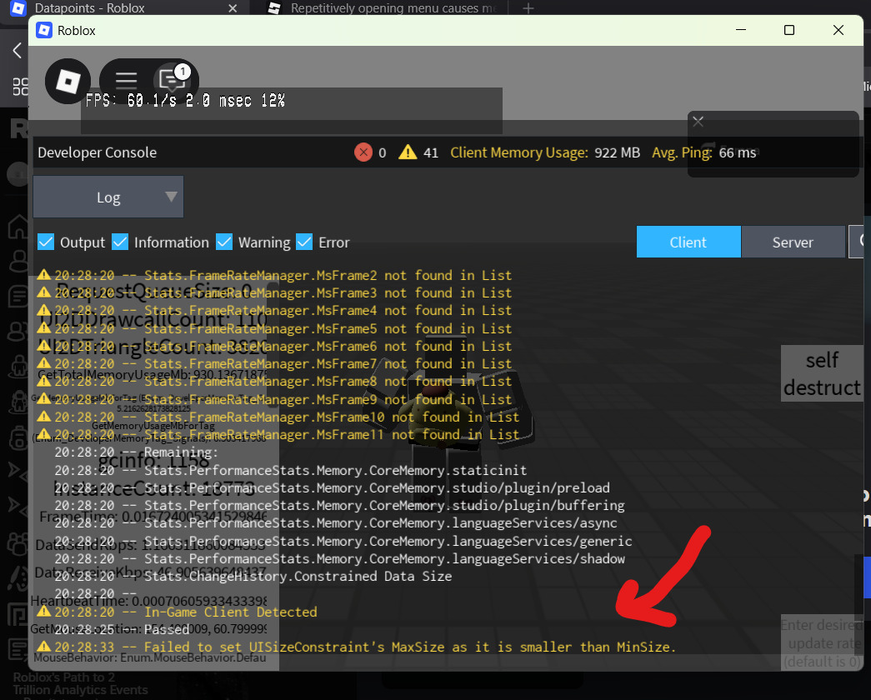Switch to the Server log tab
The width and height of the screenshot is (871, 700).
[x=793, y=242]
